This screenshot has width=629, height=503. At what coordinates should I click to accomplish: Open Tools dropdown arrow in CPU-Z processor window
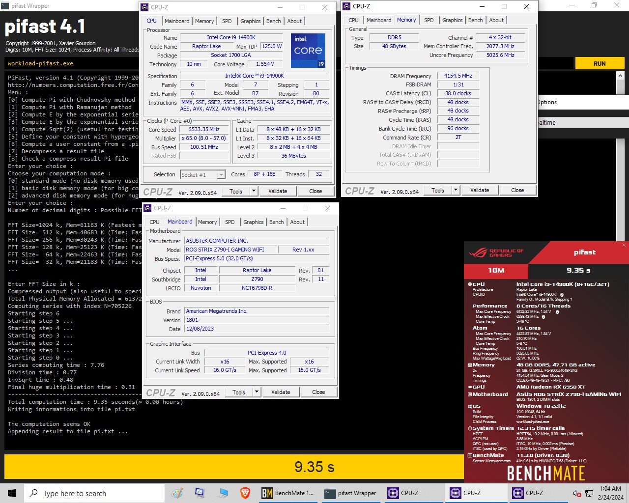pos(254,191)
